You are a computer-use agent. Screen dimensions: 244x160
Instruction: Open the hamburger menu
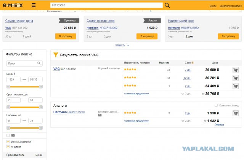pyautogui.click(x=34, y=5)
